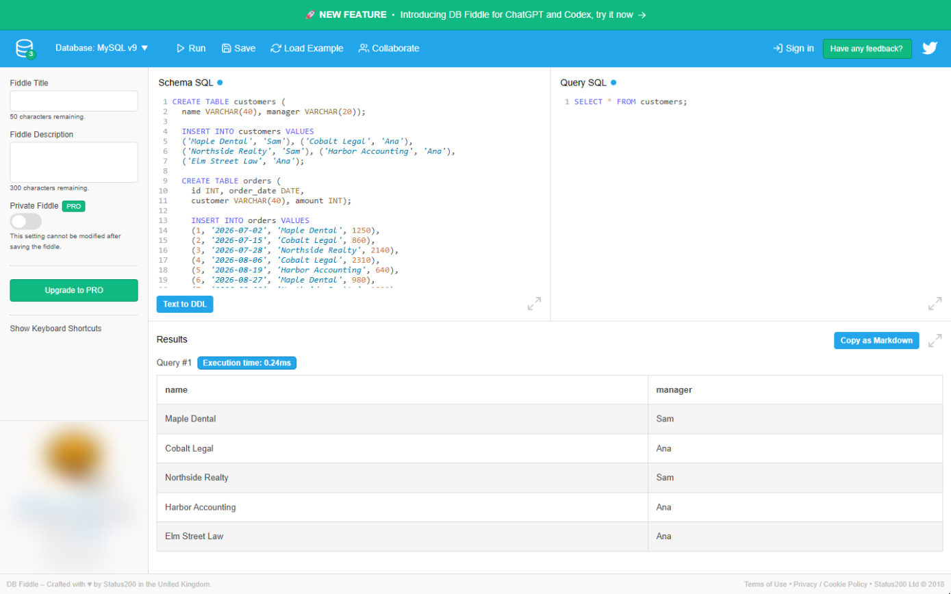This screenshot has height=594, width=951.
Task: Open the Collaborate option
Action: click(389, 49)
